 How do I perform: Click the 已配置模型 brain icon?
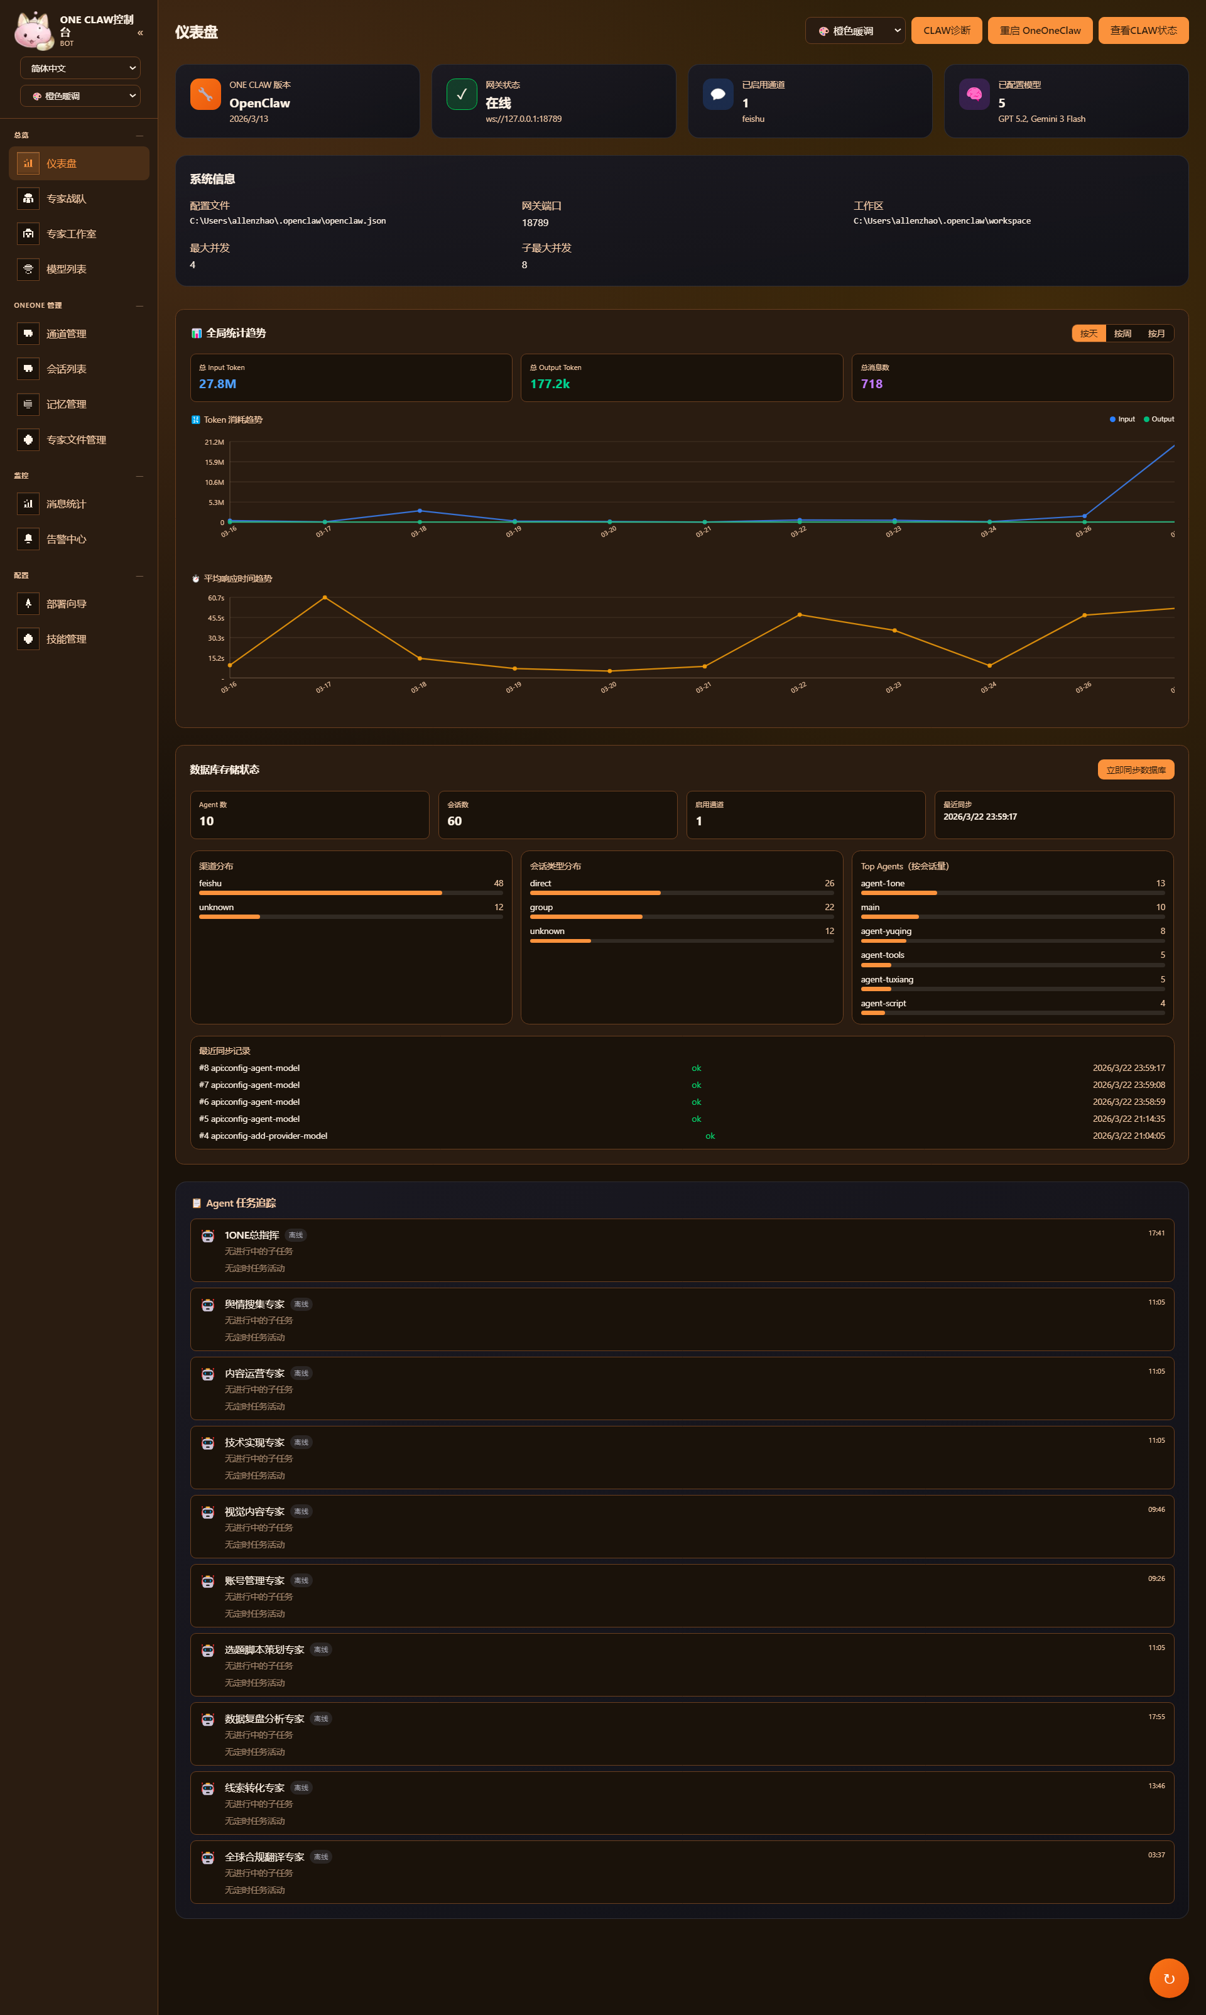click(974, 94)
